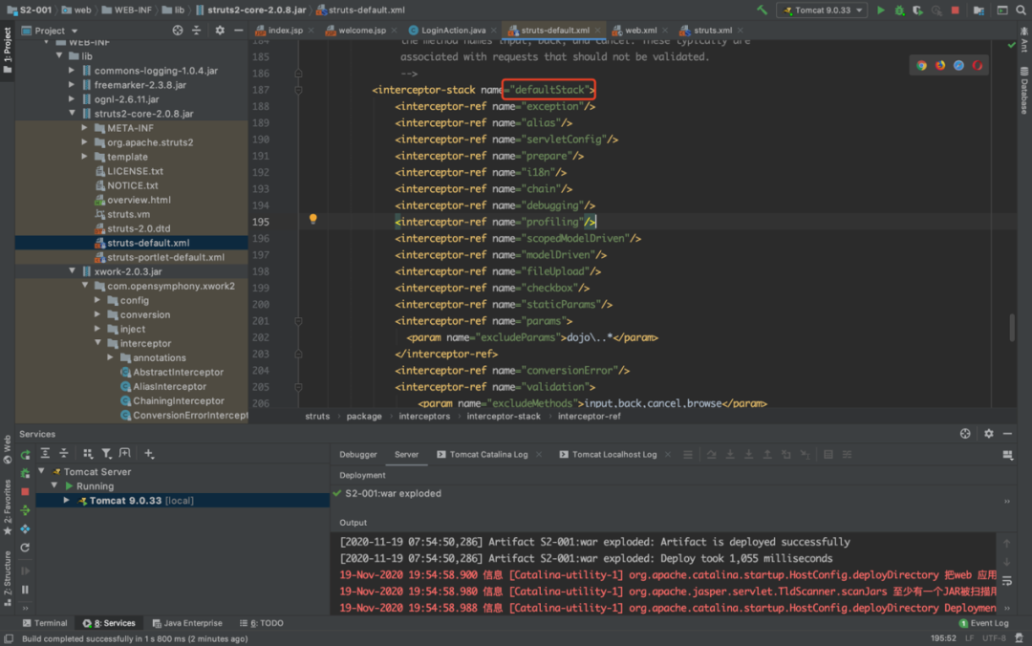This screenshot has height=646, width=1032.
Task: Collapse the struts2-core-2.0.8.jar node
Action: (x=72, y=114)
